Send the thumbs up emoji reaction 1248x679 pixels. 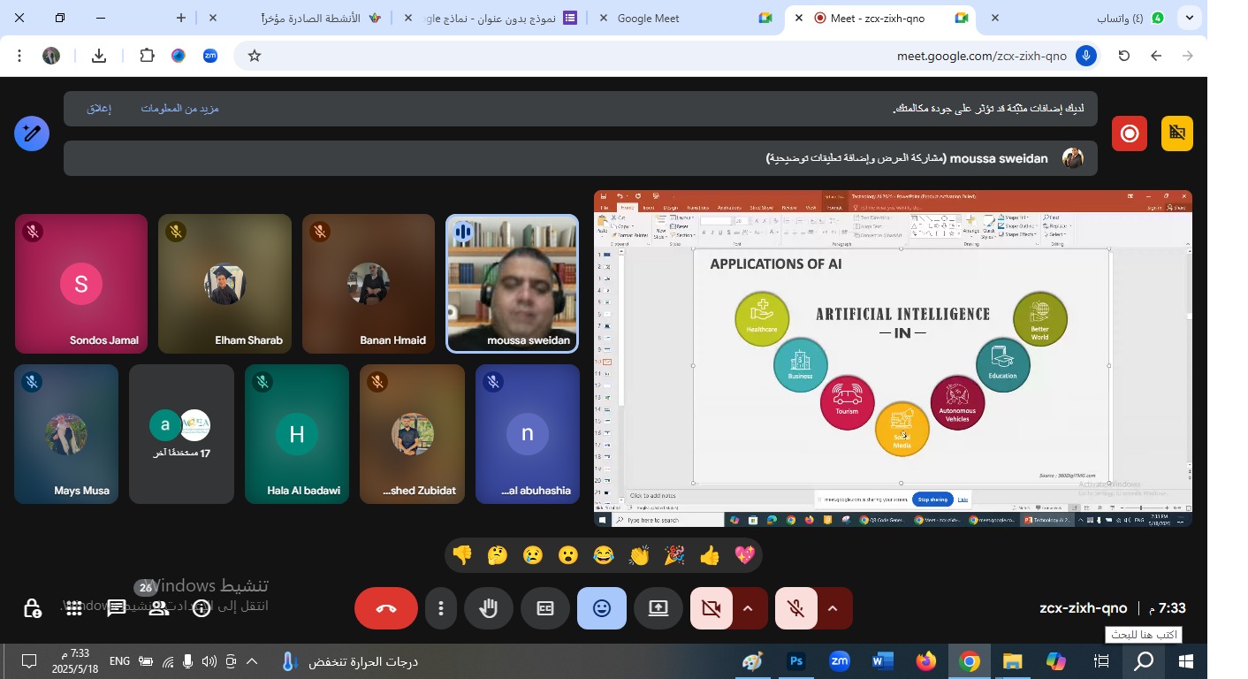710,555
